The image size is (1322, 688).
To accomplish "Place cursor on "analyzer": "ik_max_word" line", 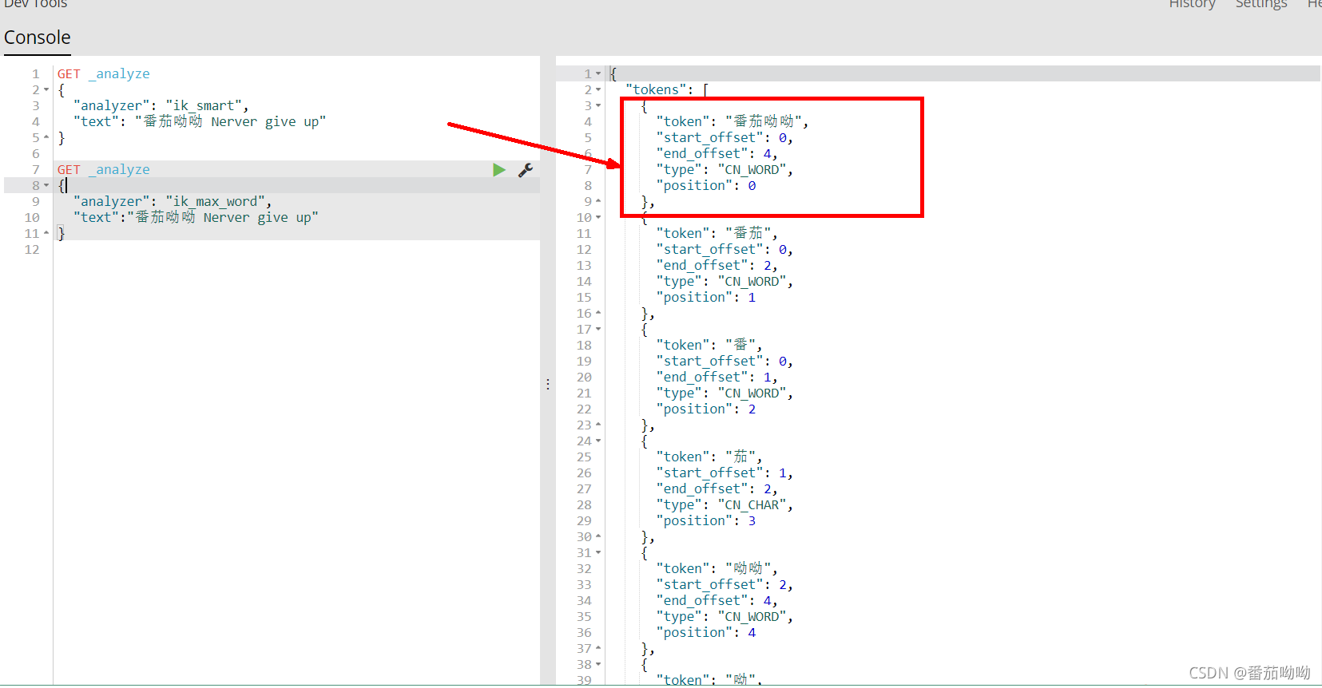I will pyautogui.click(x=172, y=201).
